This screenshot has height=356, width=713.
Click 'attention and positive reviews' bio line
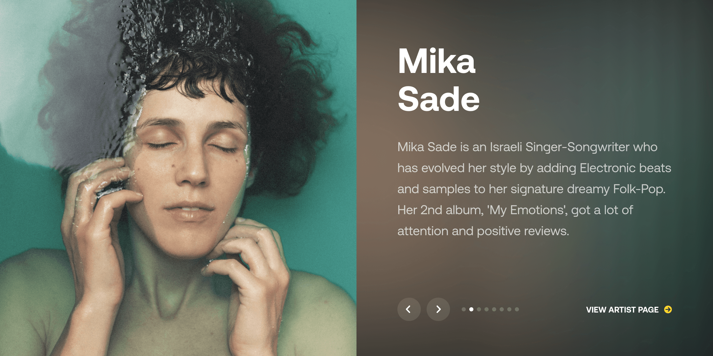(483, 231)
